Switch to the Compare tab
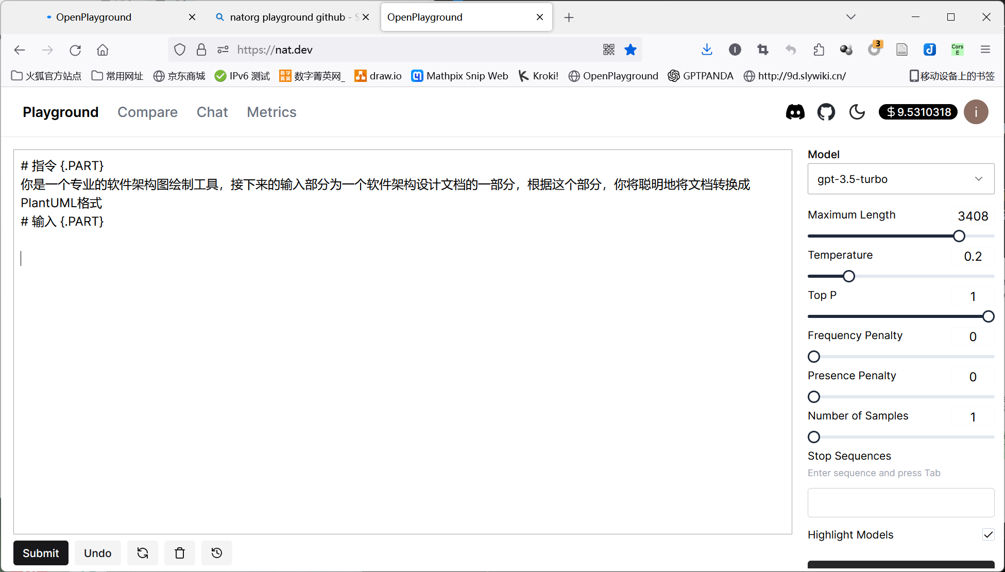The image size is (1005, 572). [x=147, y=112]
